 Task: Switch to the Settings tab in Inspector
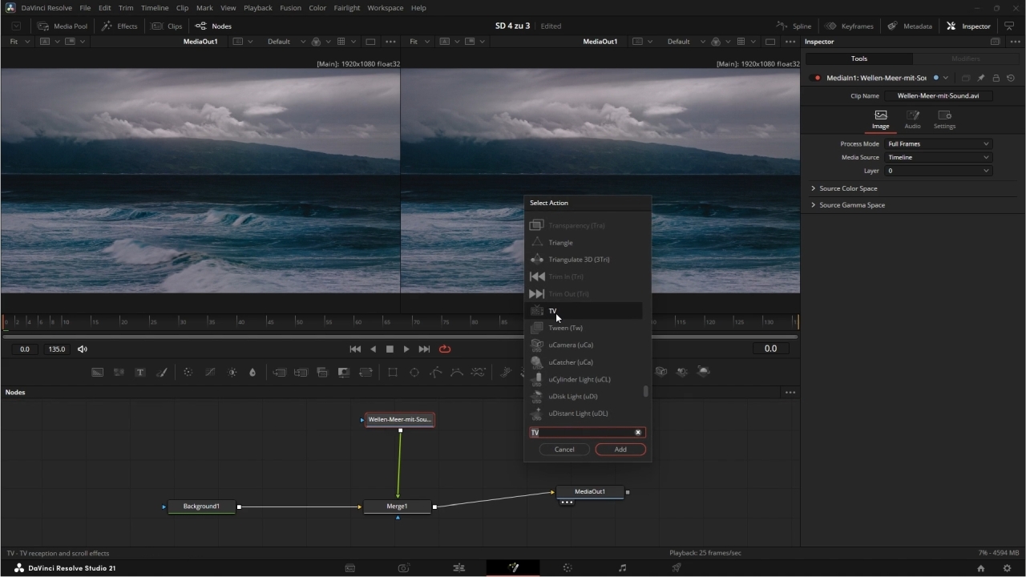point(944,119)
